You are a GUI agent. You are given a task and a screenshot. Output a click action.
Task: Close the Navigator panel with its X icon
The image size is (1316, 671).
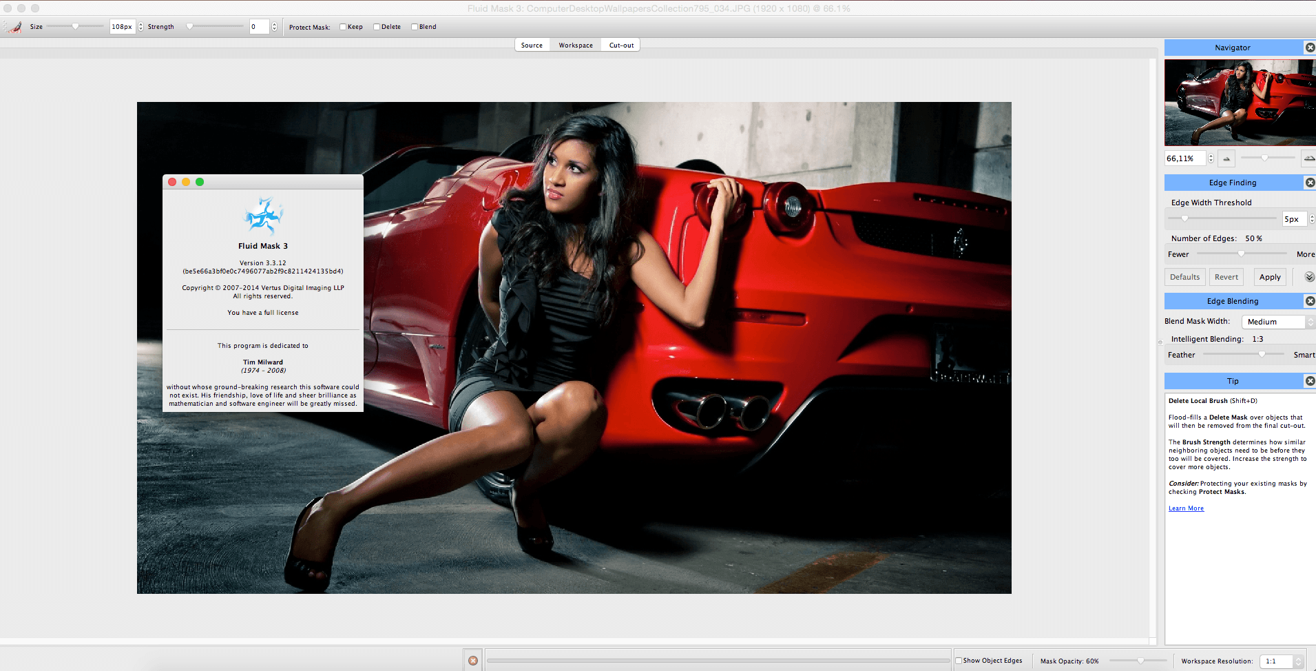pyautogui.click(x=1310, y=48)
